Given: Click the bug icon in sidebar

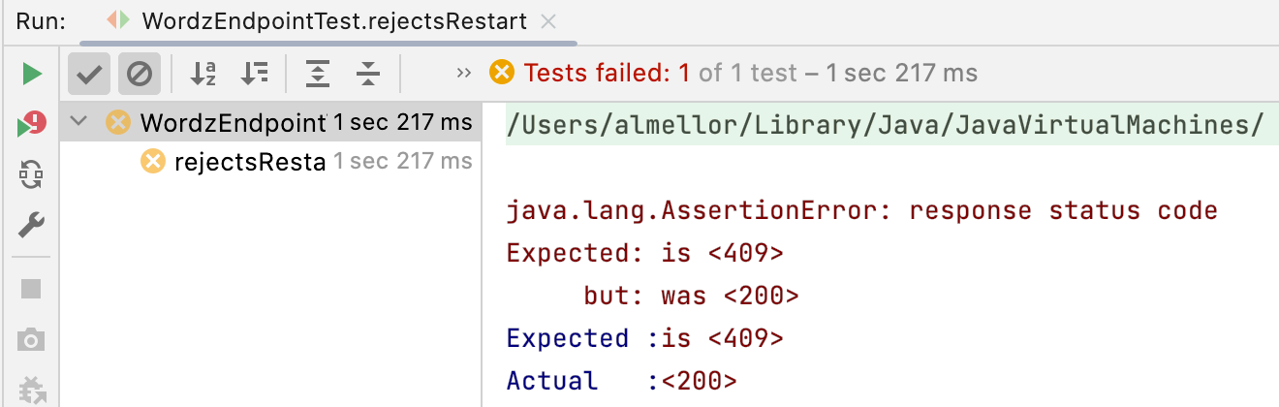Looking at the screenshot, I should (x=32, y=390).
